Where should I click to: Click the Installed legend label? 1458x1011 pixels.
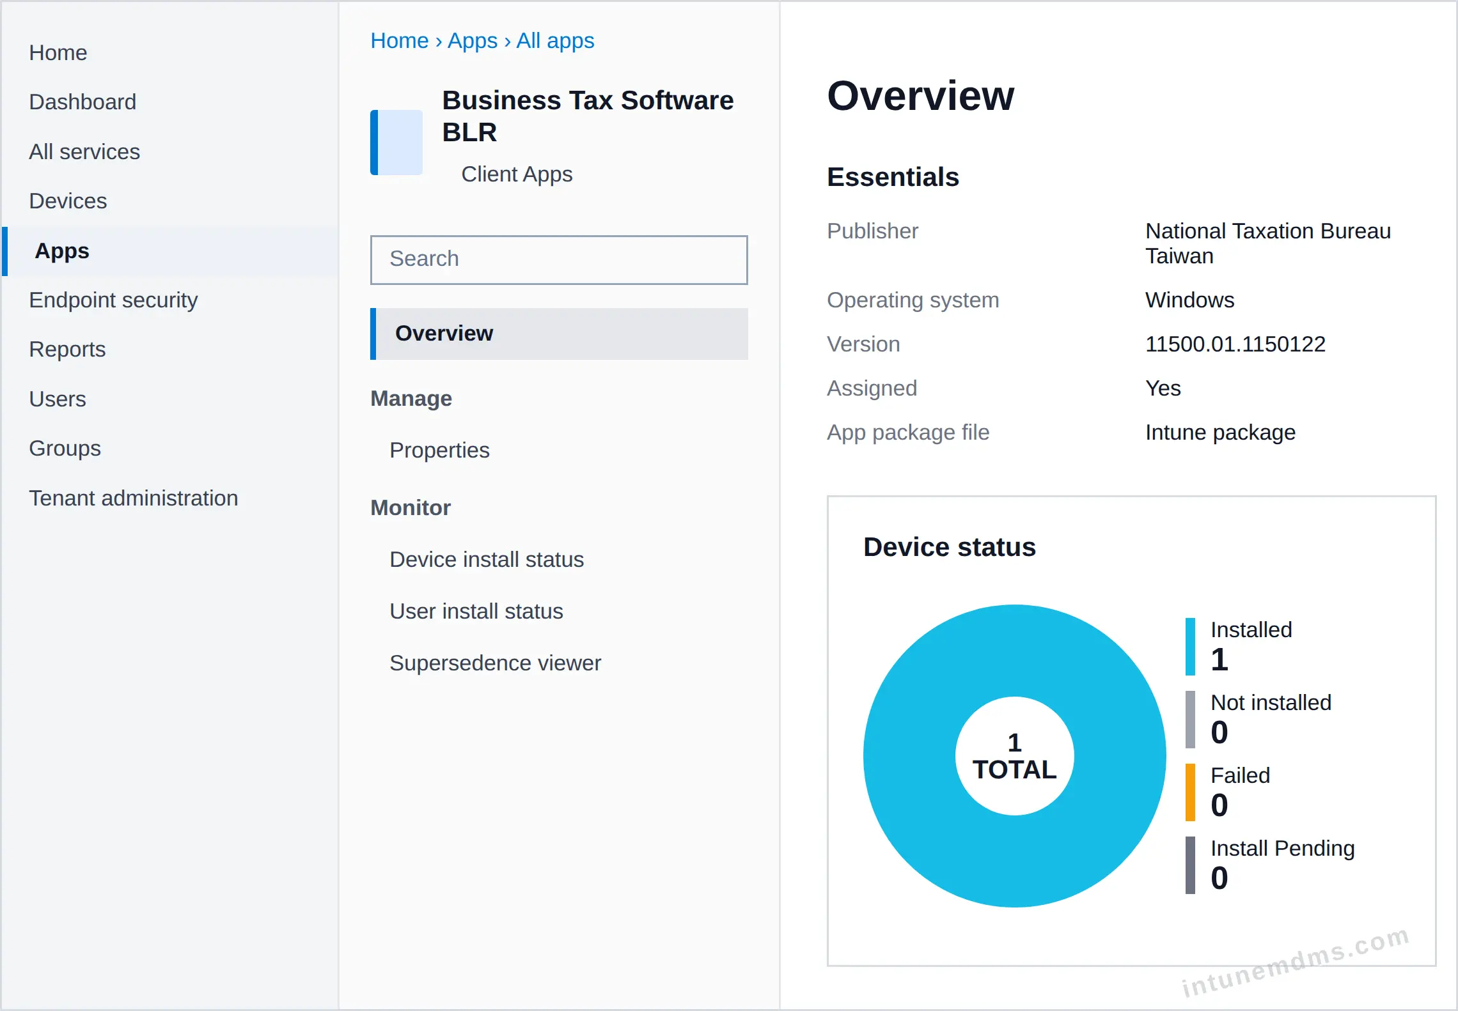1251,630
